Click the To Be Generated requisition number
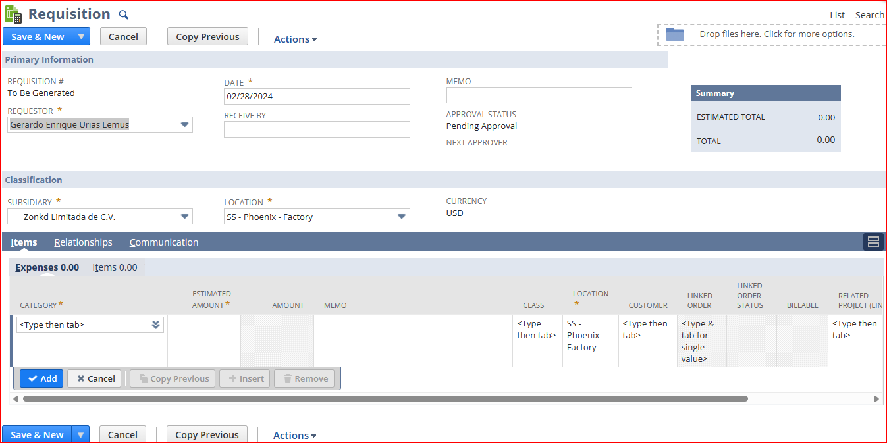Viewport: 887px width, 443px height. coord(41,93)
